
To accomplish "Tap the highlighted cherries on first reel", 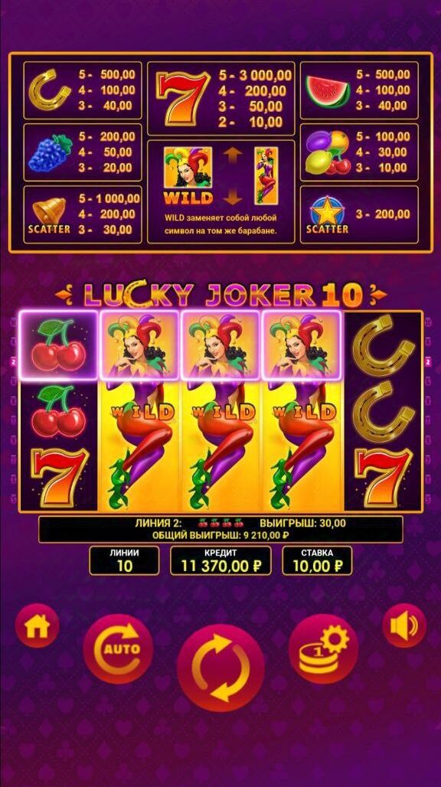I will click(59, 345).
